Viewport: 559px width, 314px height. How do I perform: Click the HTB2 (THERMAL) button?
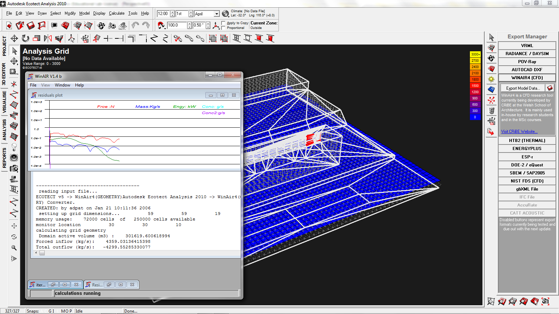[527, 140]
